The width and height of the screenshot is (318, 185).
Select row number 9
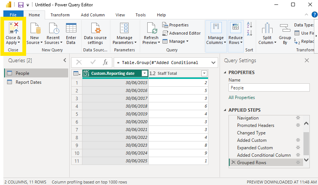coord(77,145)
